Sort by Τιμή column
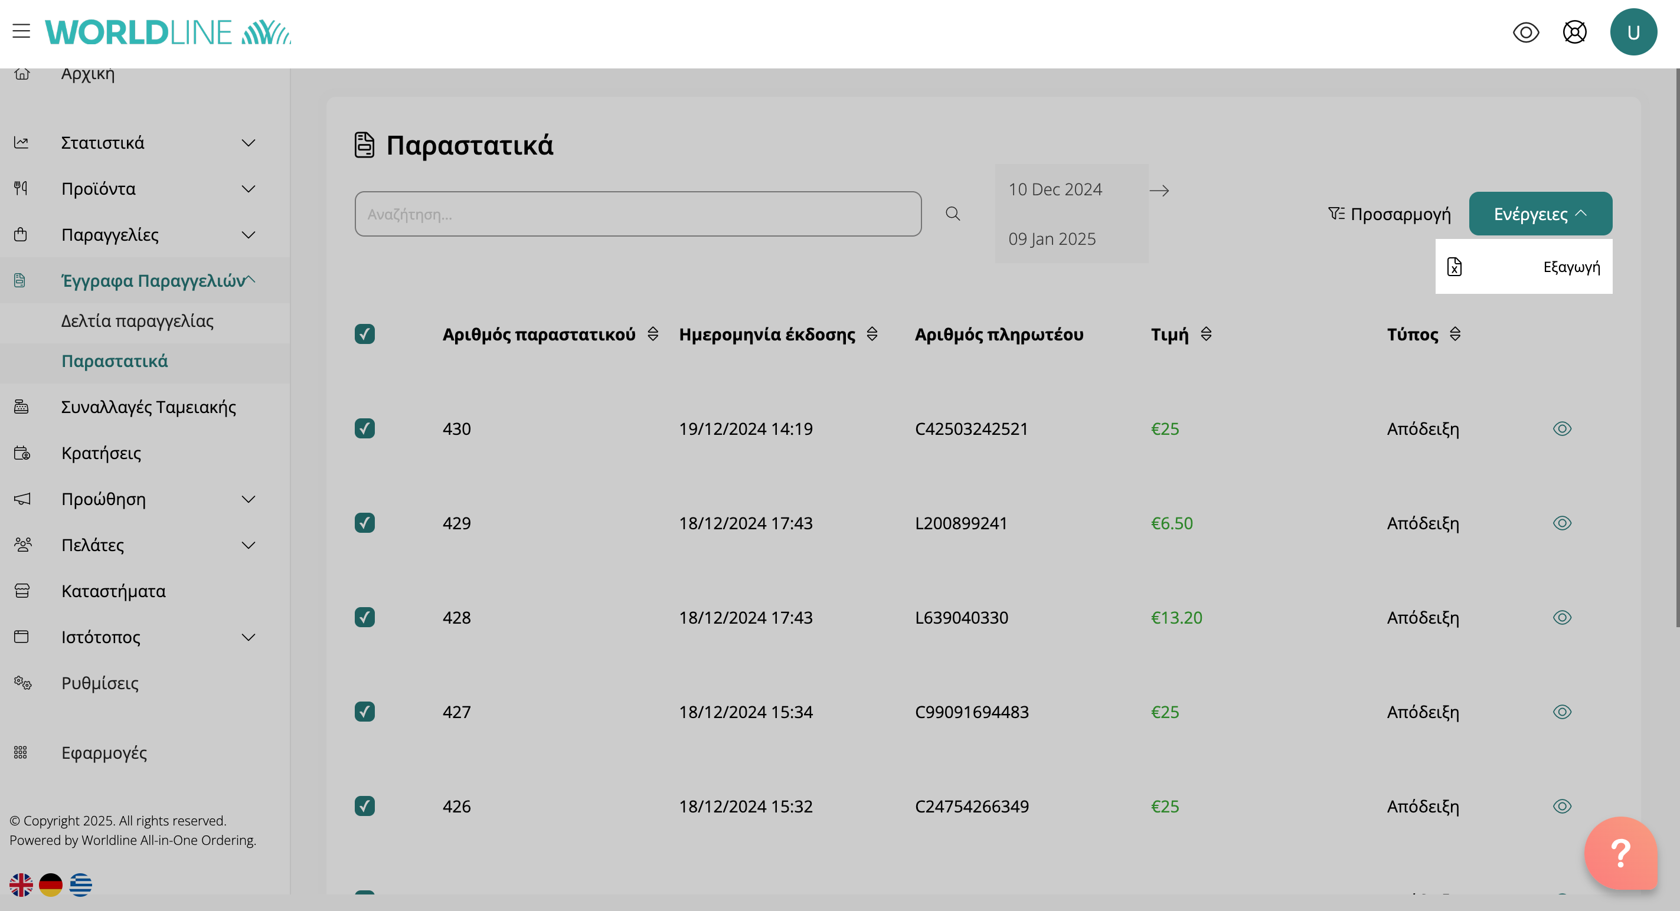This screenshot has width=1680, height=911. tap(1205, 335)
